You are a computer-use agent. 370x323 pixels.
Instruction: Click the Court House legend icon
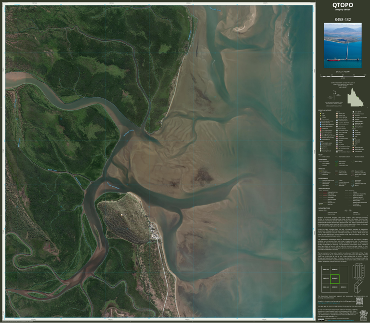point(337,127)
